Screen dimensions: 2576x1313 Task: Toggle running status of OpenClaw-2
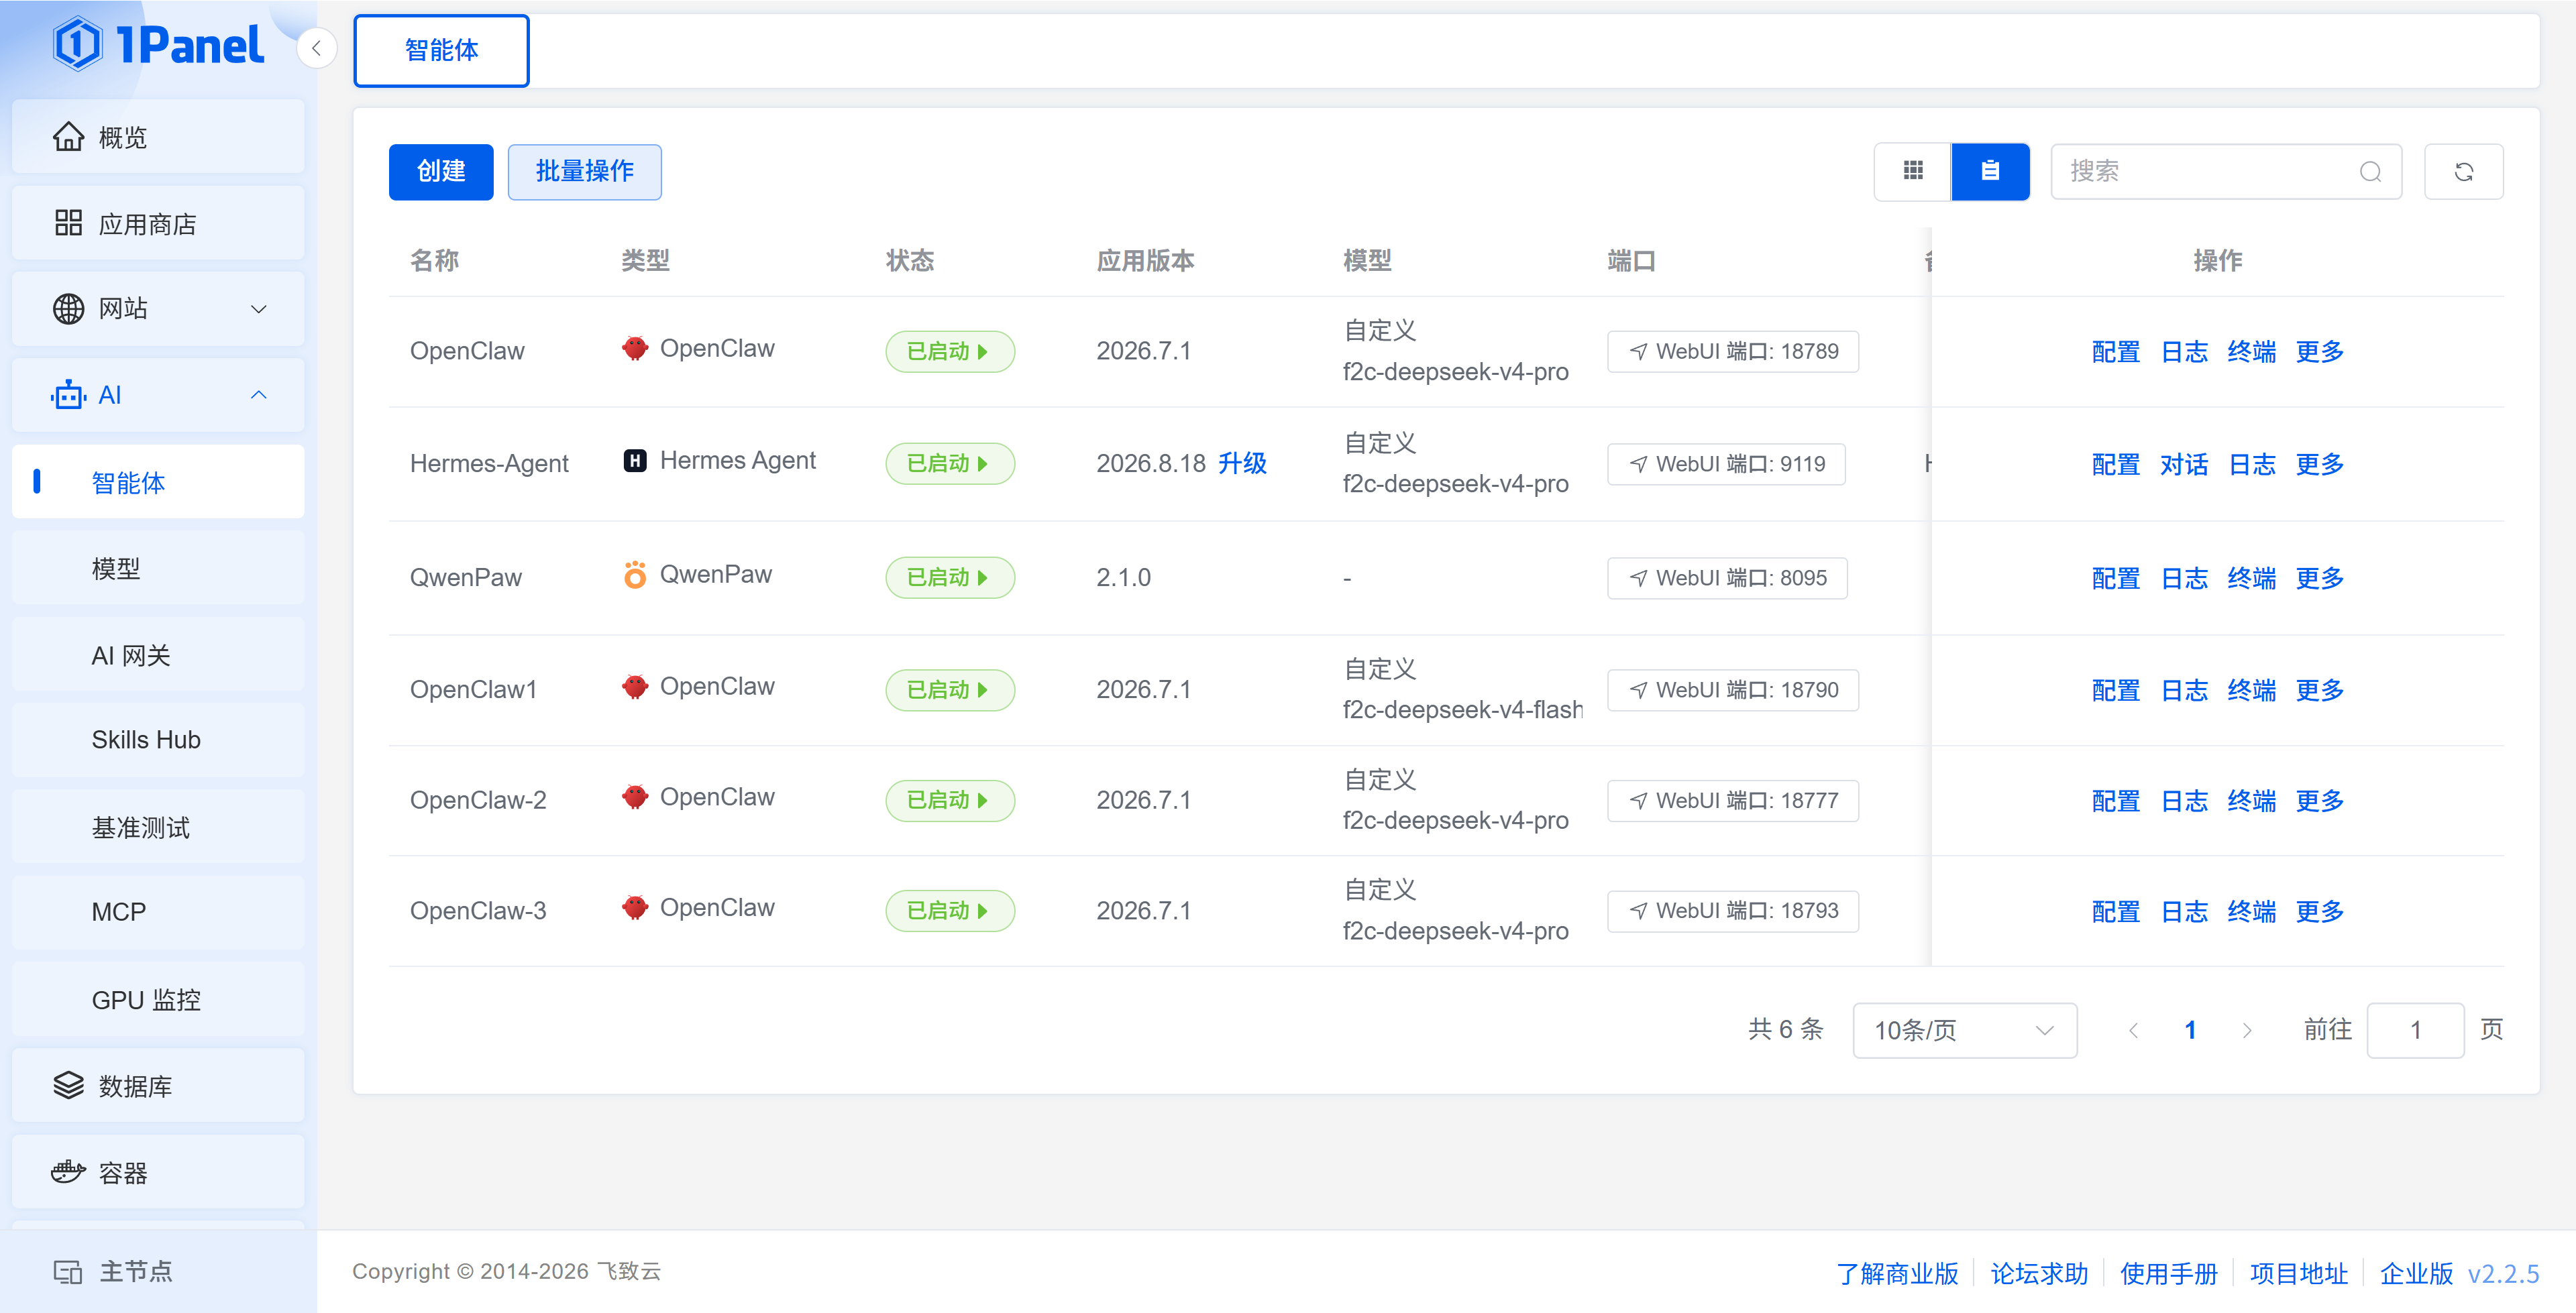[949, 800]
